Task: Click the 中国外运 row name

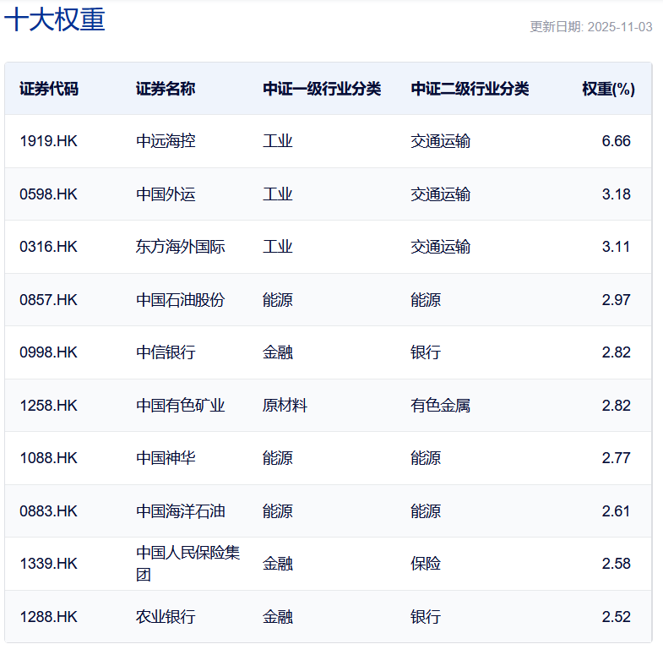Action: (x=166, y=194)
